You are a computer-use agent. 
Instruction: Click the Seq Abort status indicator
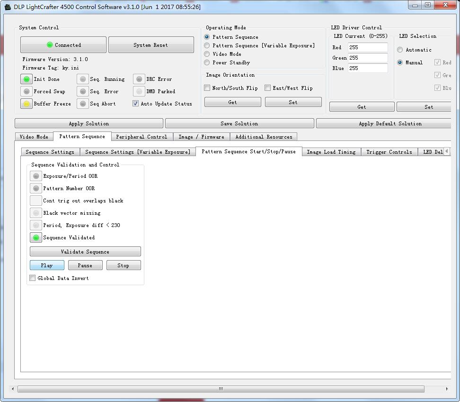[x=83, y=104]
